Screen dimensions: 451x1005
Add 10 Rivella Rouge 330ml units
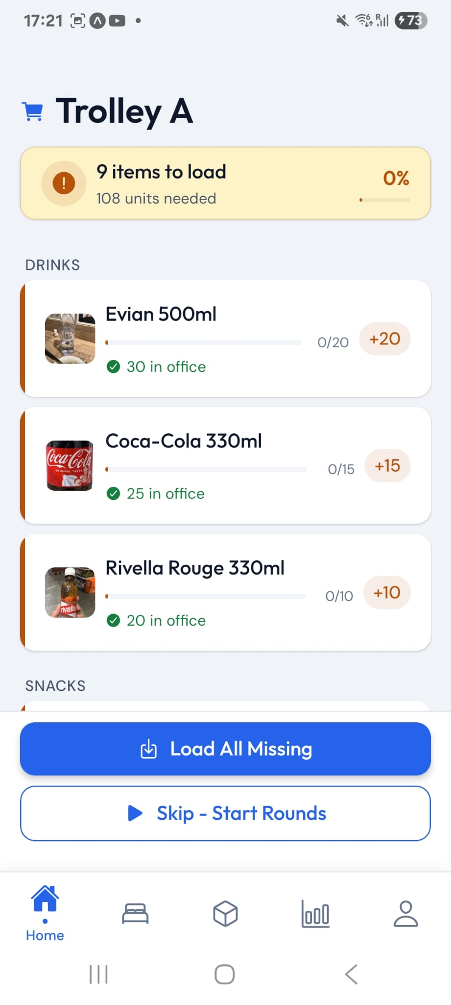[x=387, y=592]
